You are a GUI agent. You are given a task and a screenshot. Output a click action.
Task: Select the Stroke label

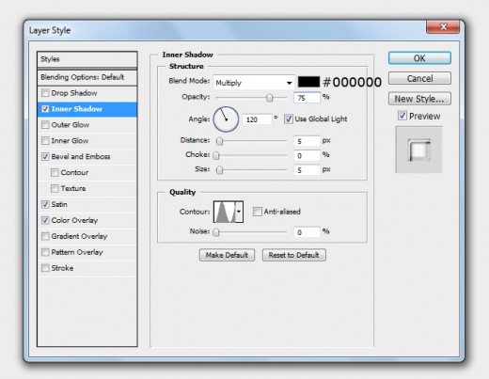pyautogui.click(x=62, y=268)
